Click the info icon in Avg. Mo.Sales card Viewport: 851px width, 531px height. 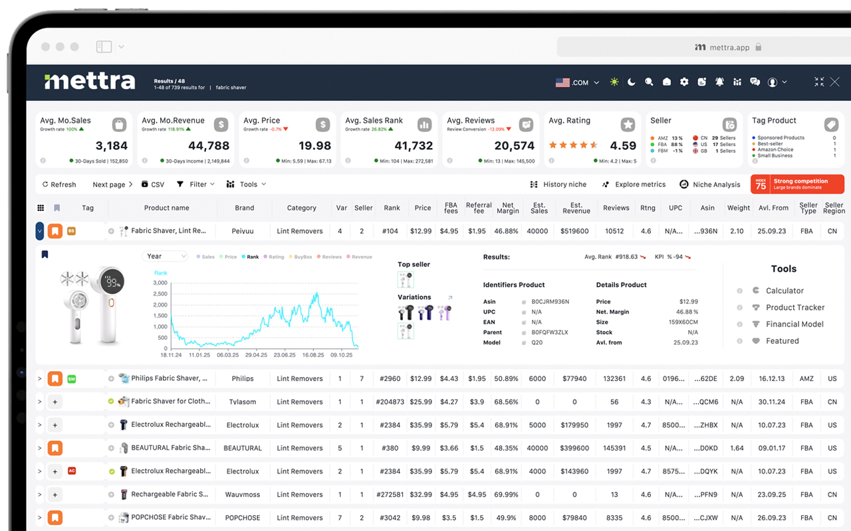[x=43, y=161]
